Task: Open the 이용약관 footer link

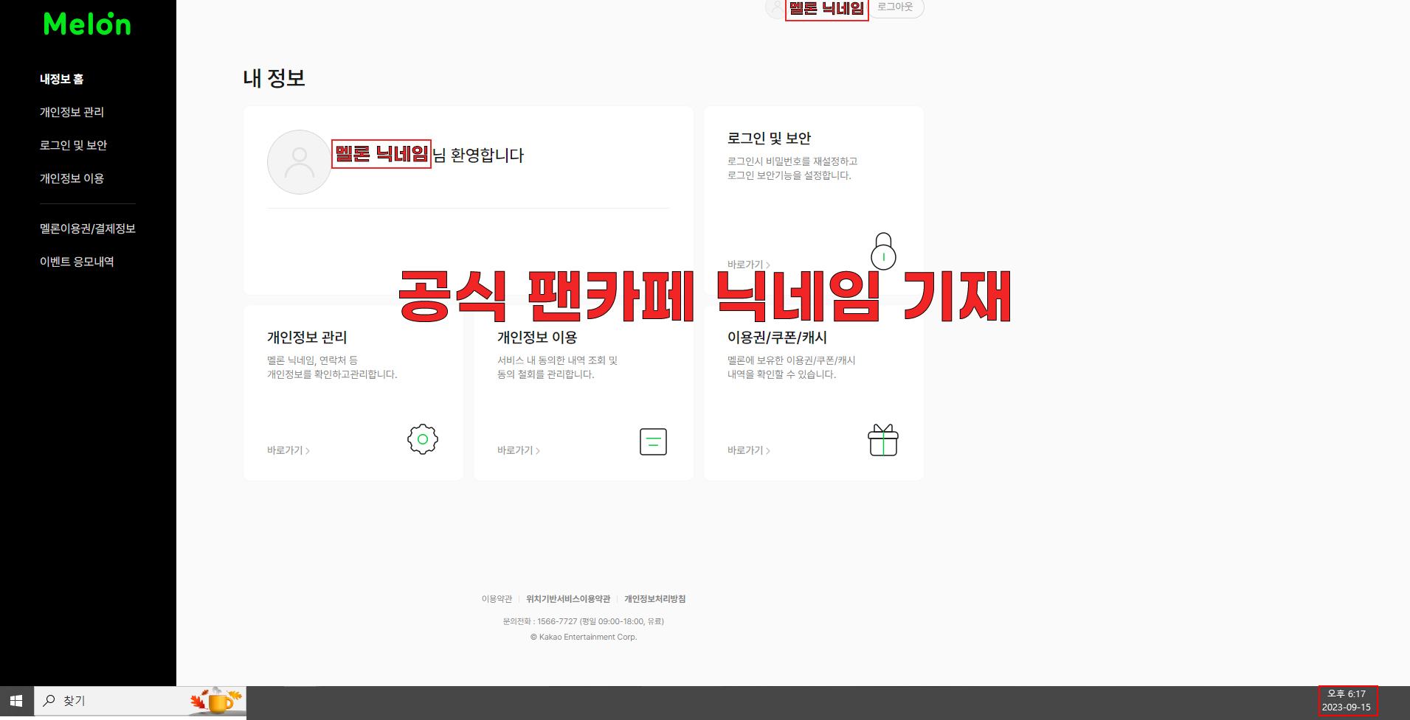Action: (x=497, y=599)
